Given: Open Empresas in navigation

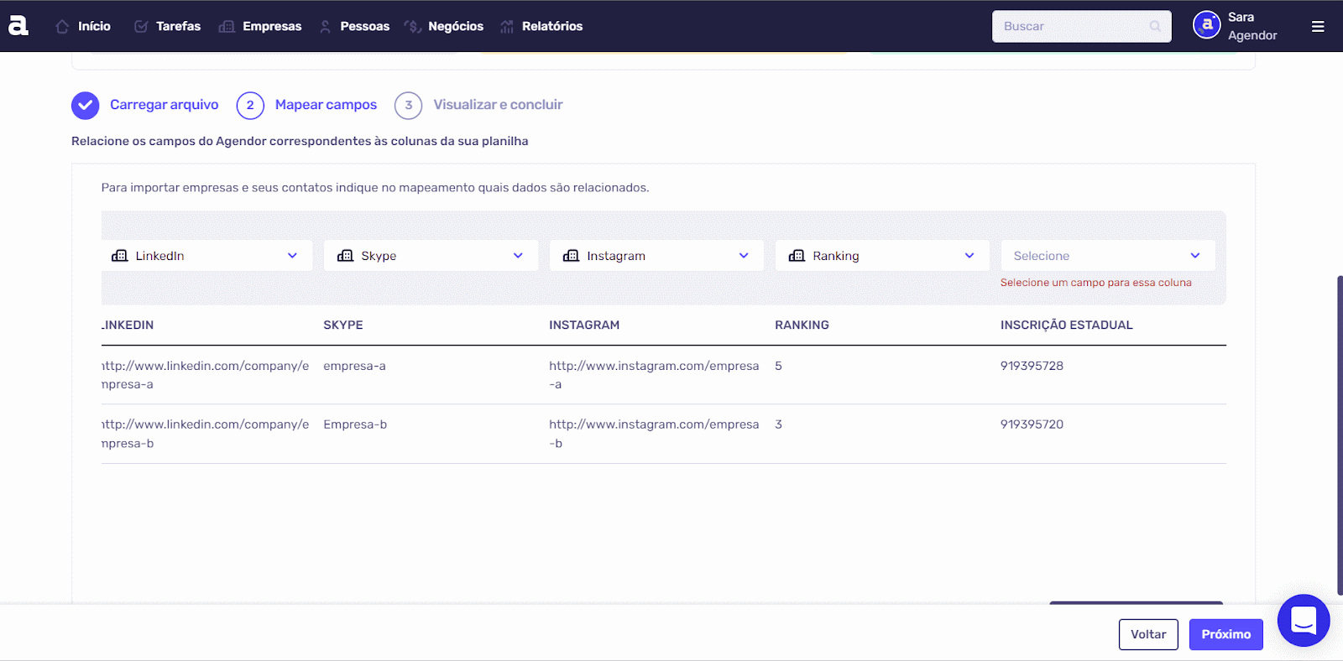Looking at the screenshot, I should [x=272, y=27].
